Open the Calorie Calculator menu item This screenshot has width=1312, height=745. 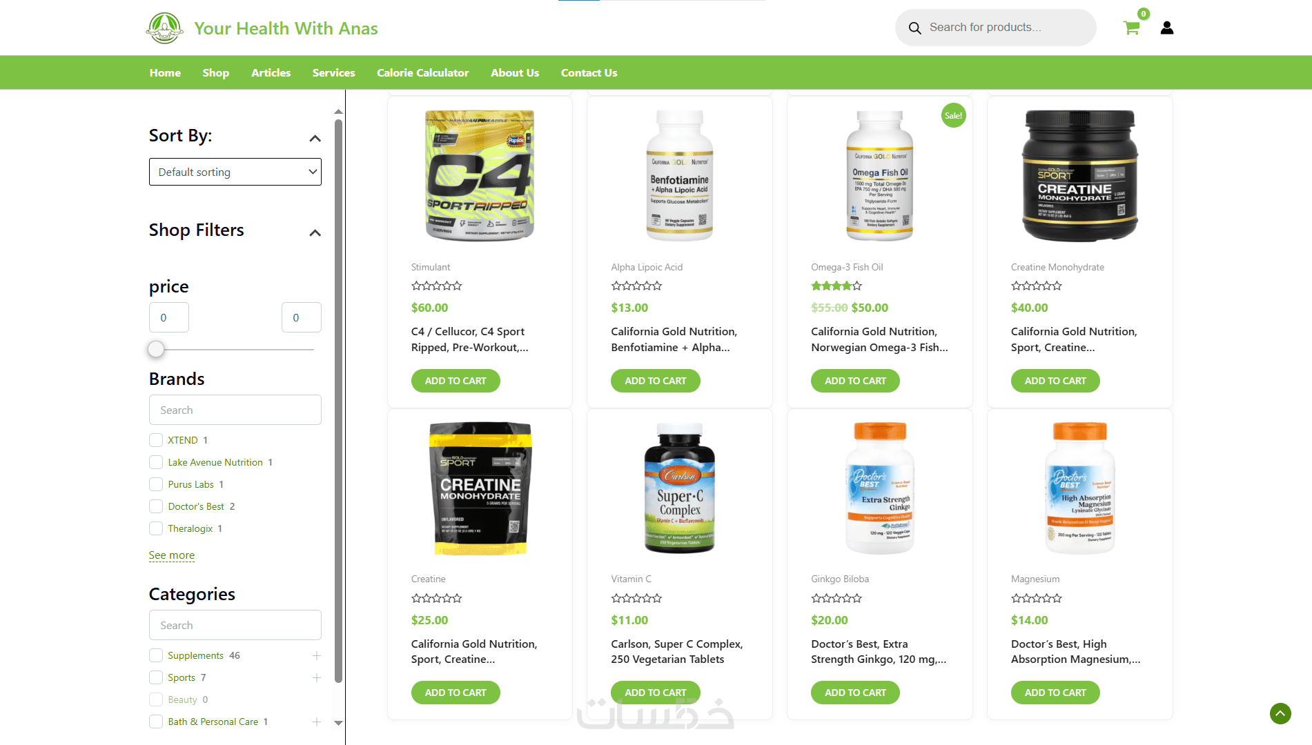click(422, 72)
